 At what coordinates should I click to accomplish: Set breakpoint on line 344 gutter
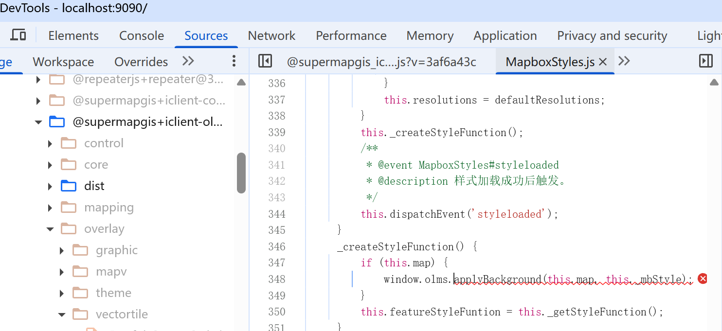pyautogui.click(x=276, y=214)
